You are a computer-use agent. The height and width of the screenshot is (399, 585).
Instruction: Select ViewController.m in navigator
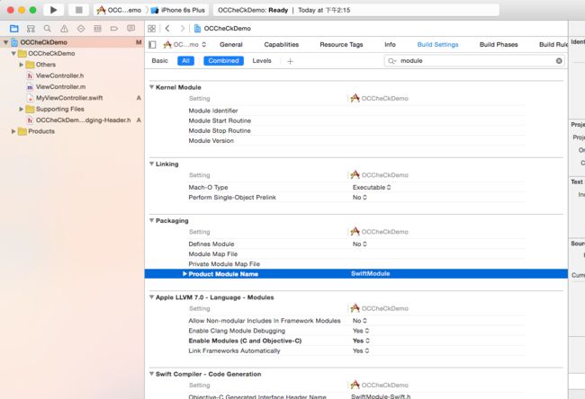tap(60, 87)
